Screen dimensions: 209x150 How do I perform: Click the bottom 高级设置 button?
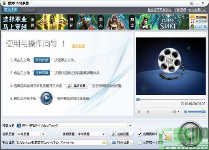[122, 134]
